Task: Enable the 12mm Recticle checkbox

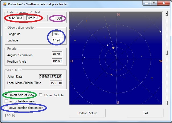Action: [x=41, y=95]
